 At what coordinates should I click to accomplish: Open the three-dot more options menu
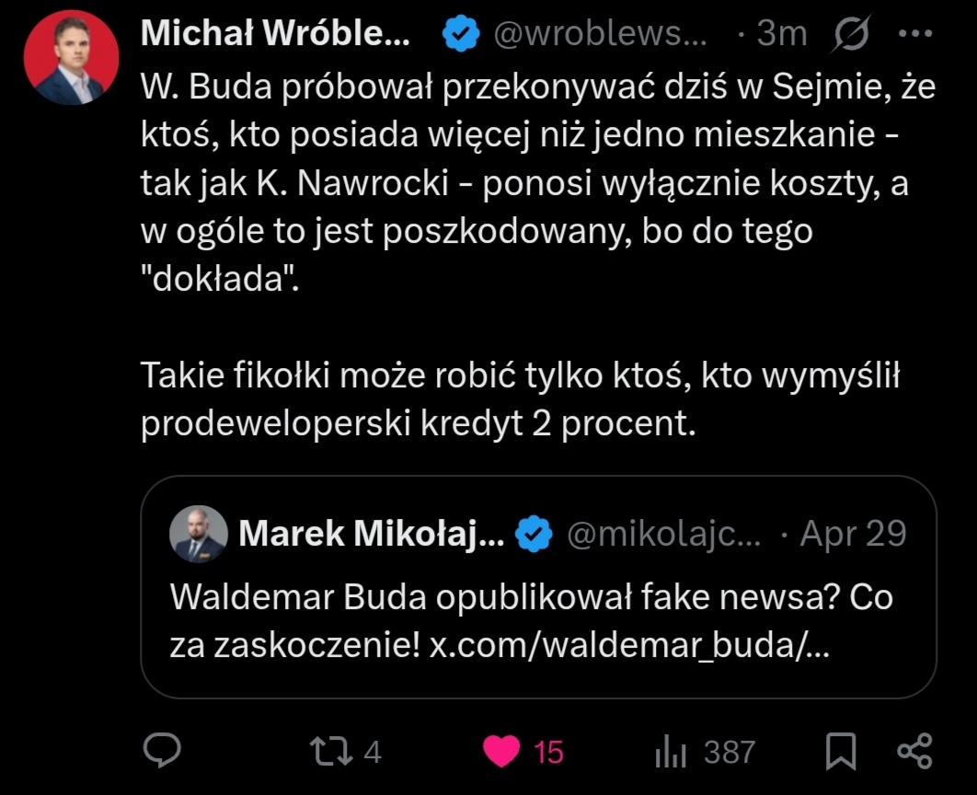pos(914,35)
